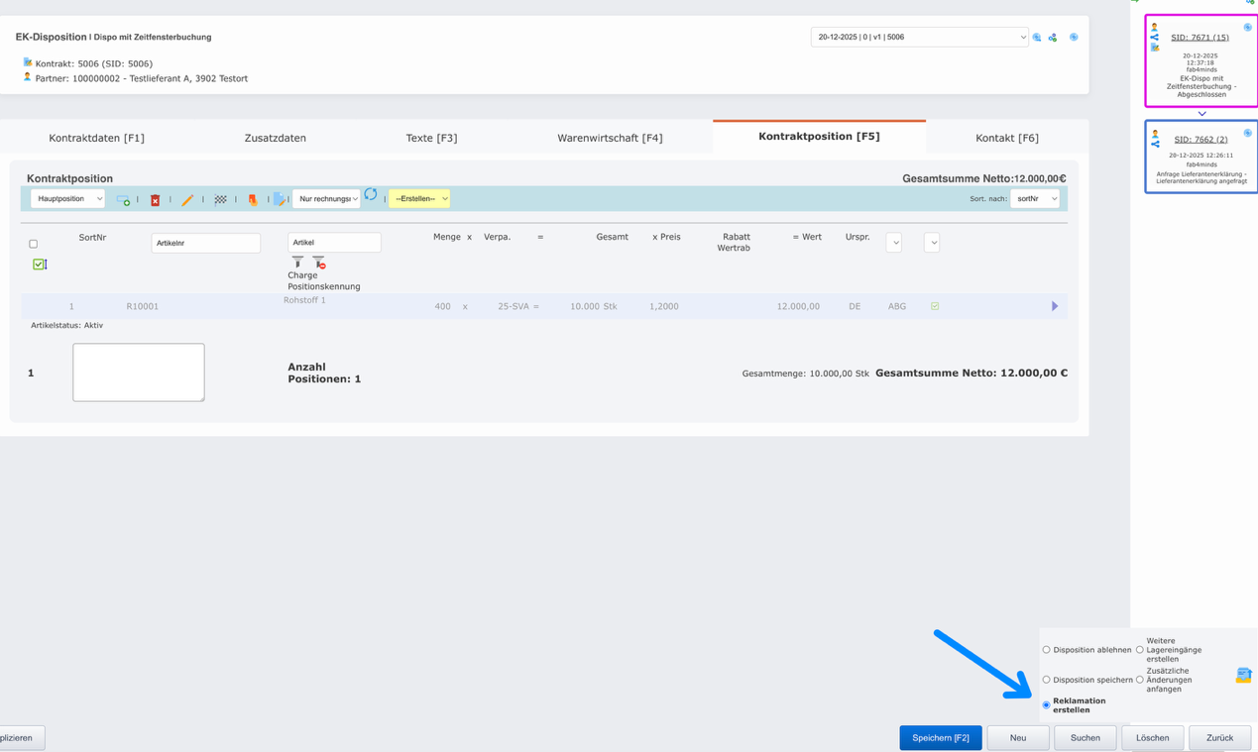Click the red delete position icon
The image size is (1258, 752).
coord(155,200)
